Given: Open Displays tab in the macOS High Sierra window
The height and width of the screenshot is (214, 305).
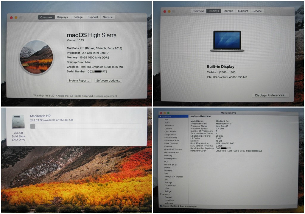Looking at the screenshot, I should point(63,17).
